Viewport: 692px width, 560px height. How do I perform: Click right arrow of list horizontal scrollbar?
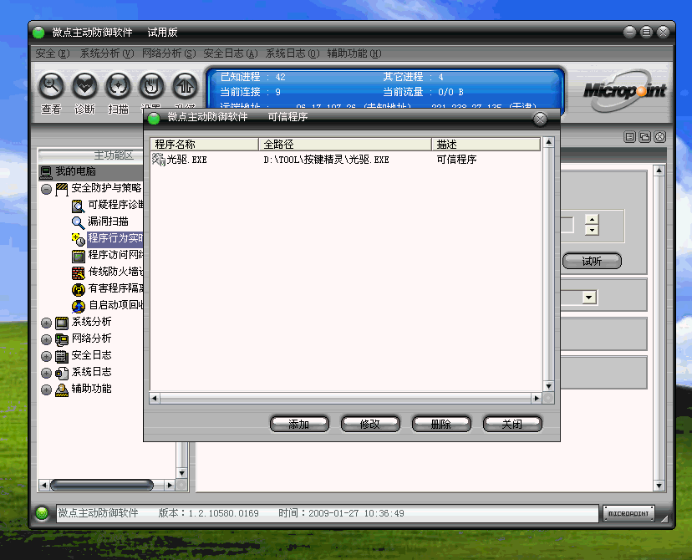point(537,398)
